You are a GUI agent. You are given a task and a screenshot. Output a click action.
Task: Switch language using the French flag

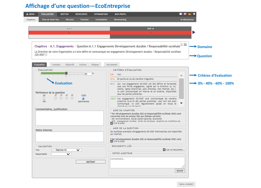181,14
